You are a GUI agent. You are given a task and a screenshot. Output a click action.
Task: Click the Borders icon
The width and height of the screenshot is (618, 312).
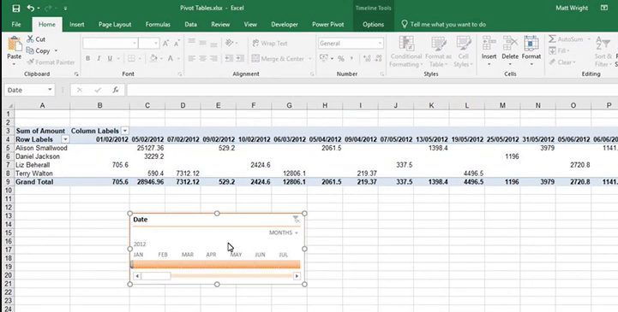[x=131, y=58]
